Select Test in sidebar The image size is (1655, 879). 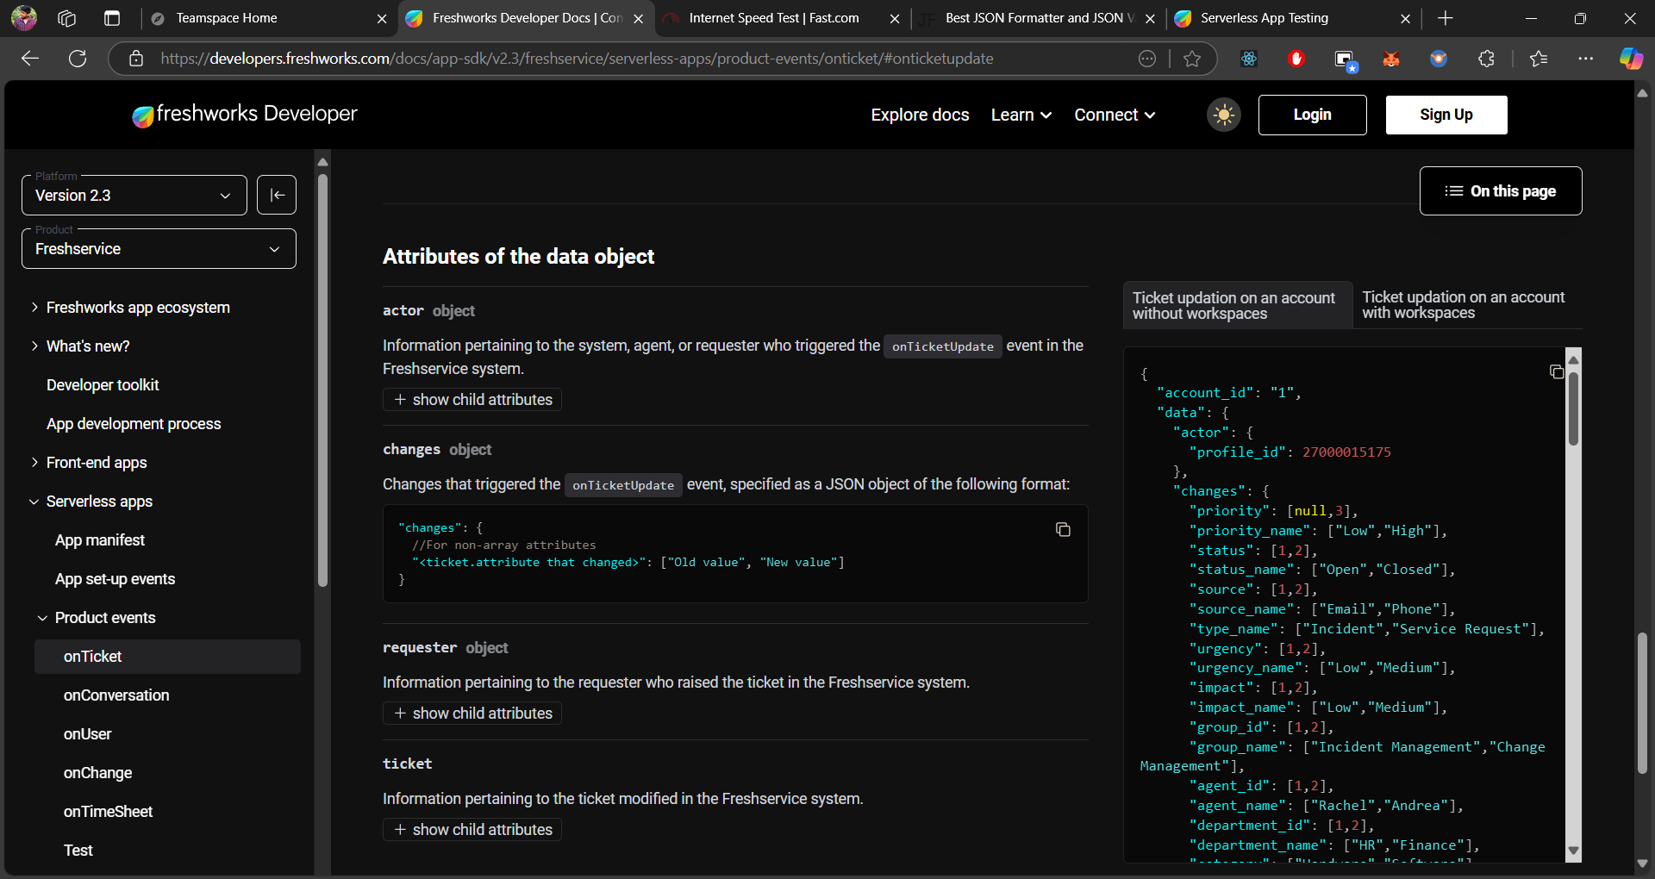click(78, 851)
